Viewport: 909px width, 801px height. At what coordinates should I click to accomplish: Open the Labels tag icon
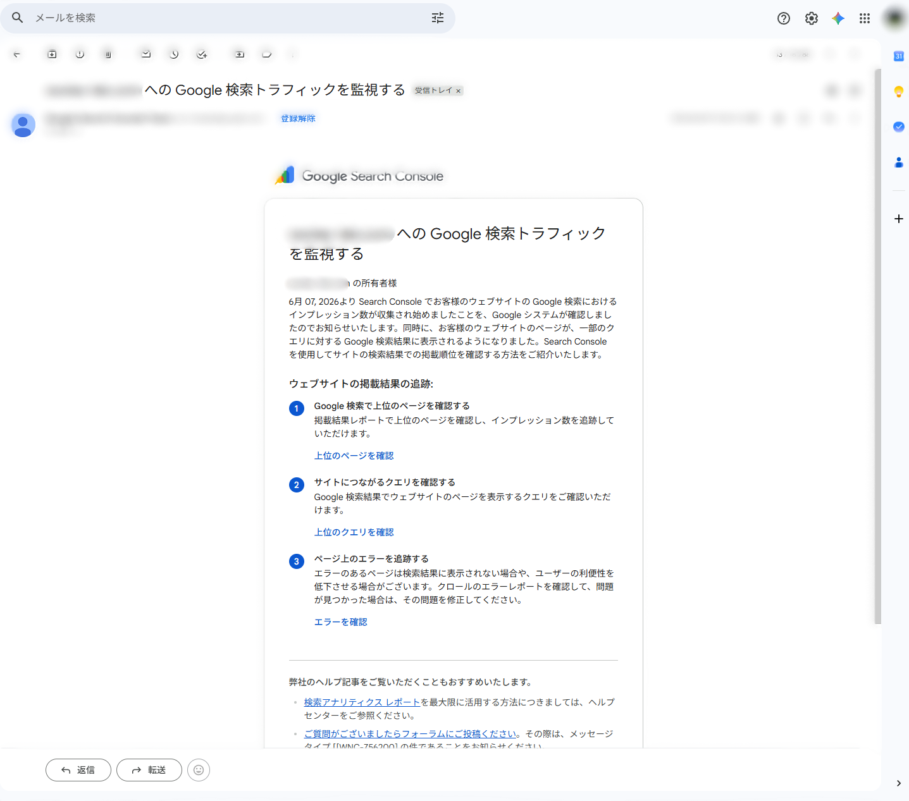coord(267,54)
